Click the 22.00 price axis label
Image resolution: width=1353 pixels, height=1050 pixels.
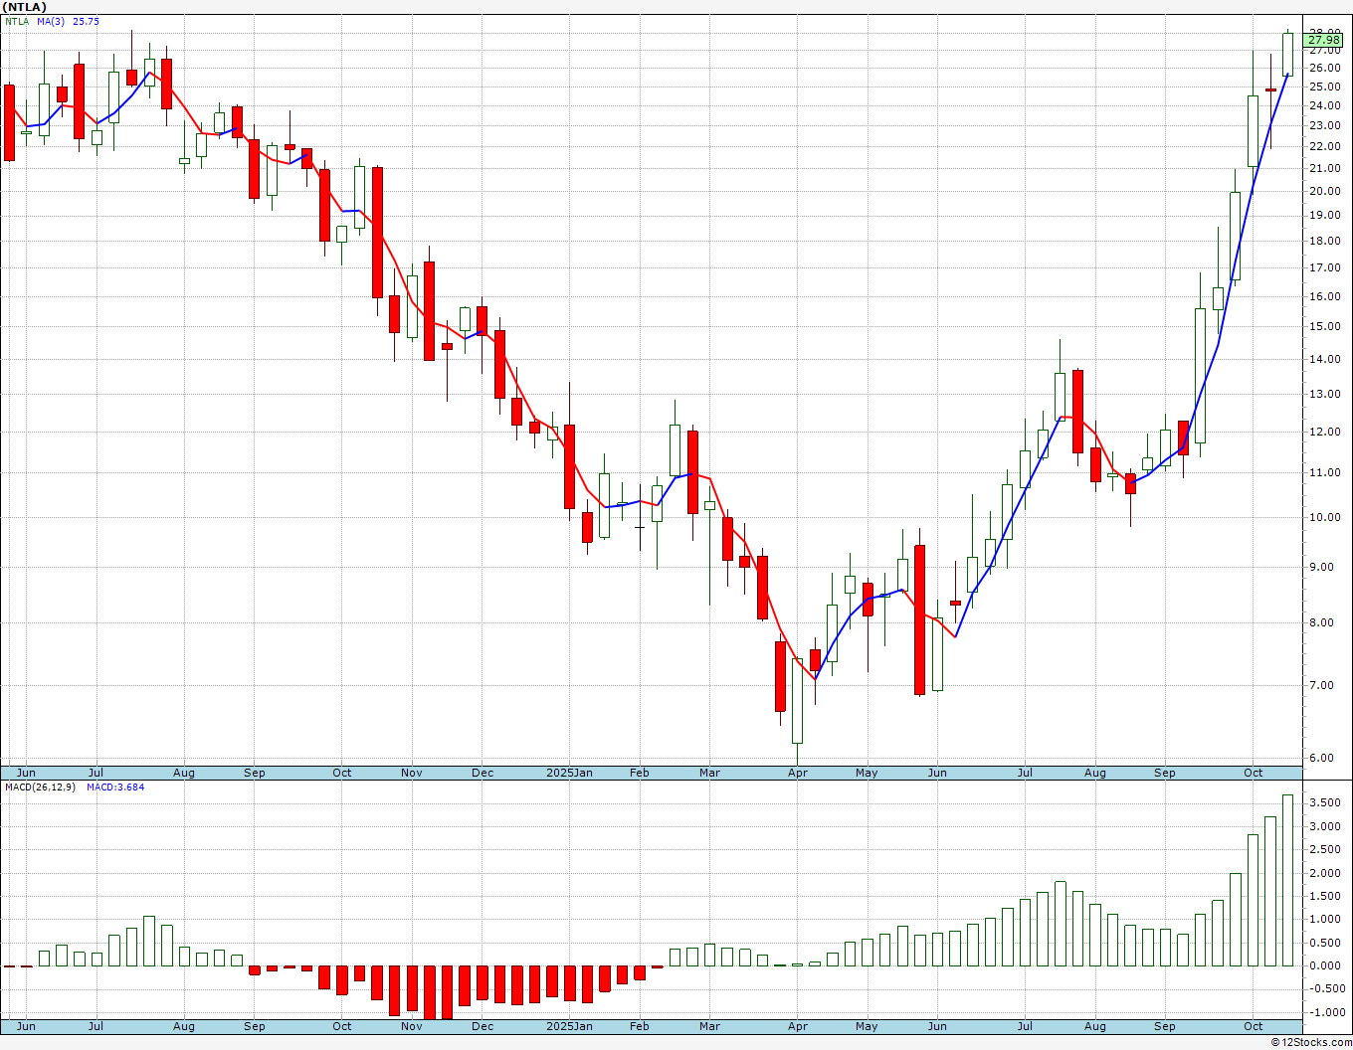[1324, 146]
